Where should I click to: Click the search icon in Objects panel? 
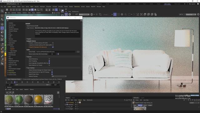[125, 100]
